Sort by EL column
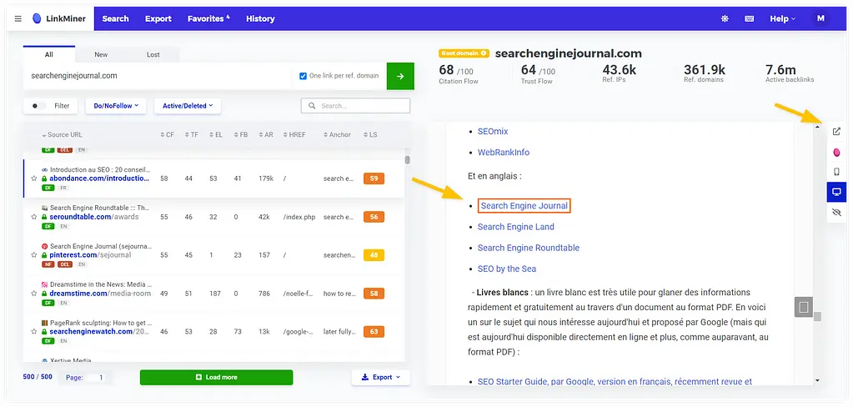853x407 pixels. click(216, 135)
